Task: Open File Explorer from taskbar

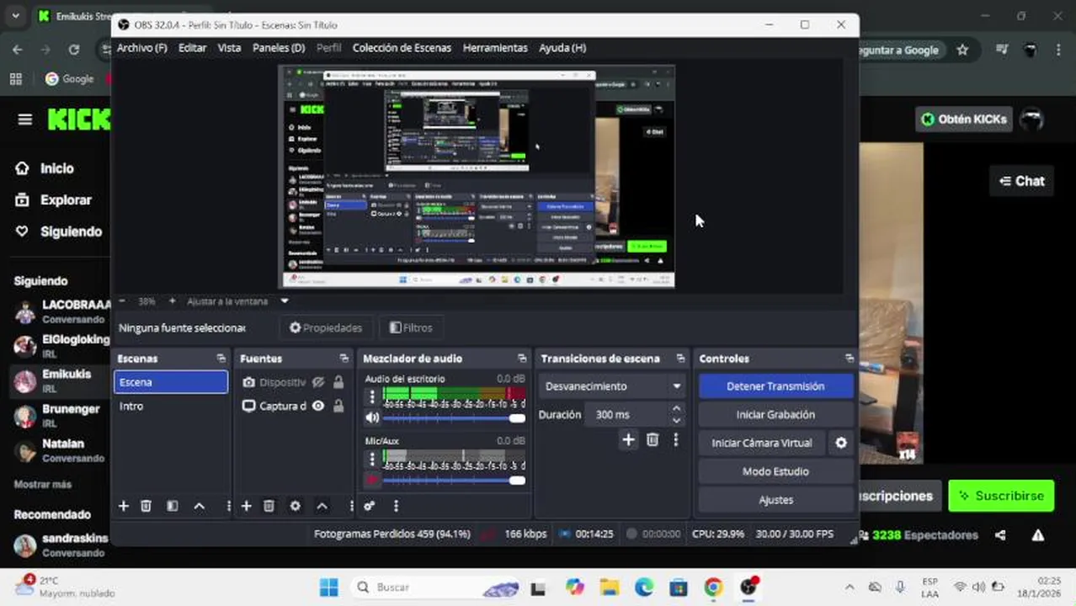Action: pyautogui.click(x=610, y=587)
